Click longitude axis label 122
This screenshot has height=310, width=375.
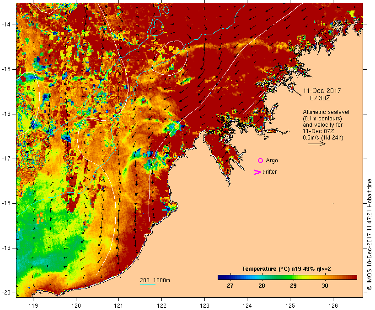162,306
